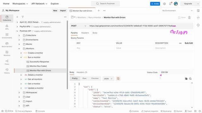Image resolution: width=202 pixels, height=113 pixels.
Task: Go to Explore in top navigation
Action: (x=55, y=3)
